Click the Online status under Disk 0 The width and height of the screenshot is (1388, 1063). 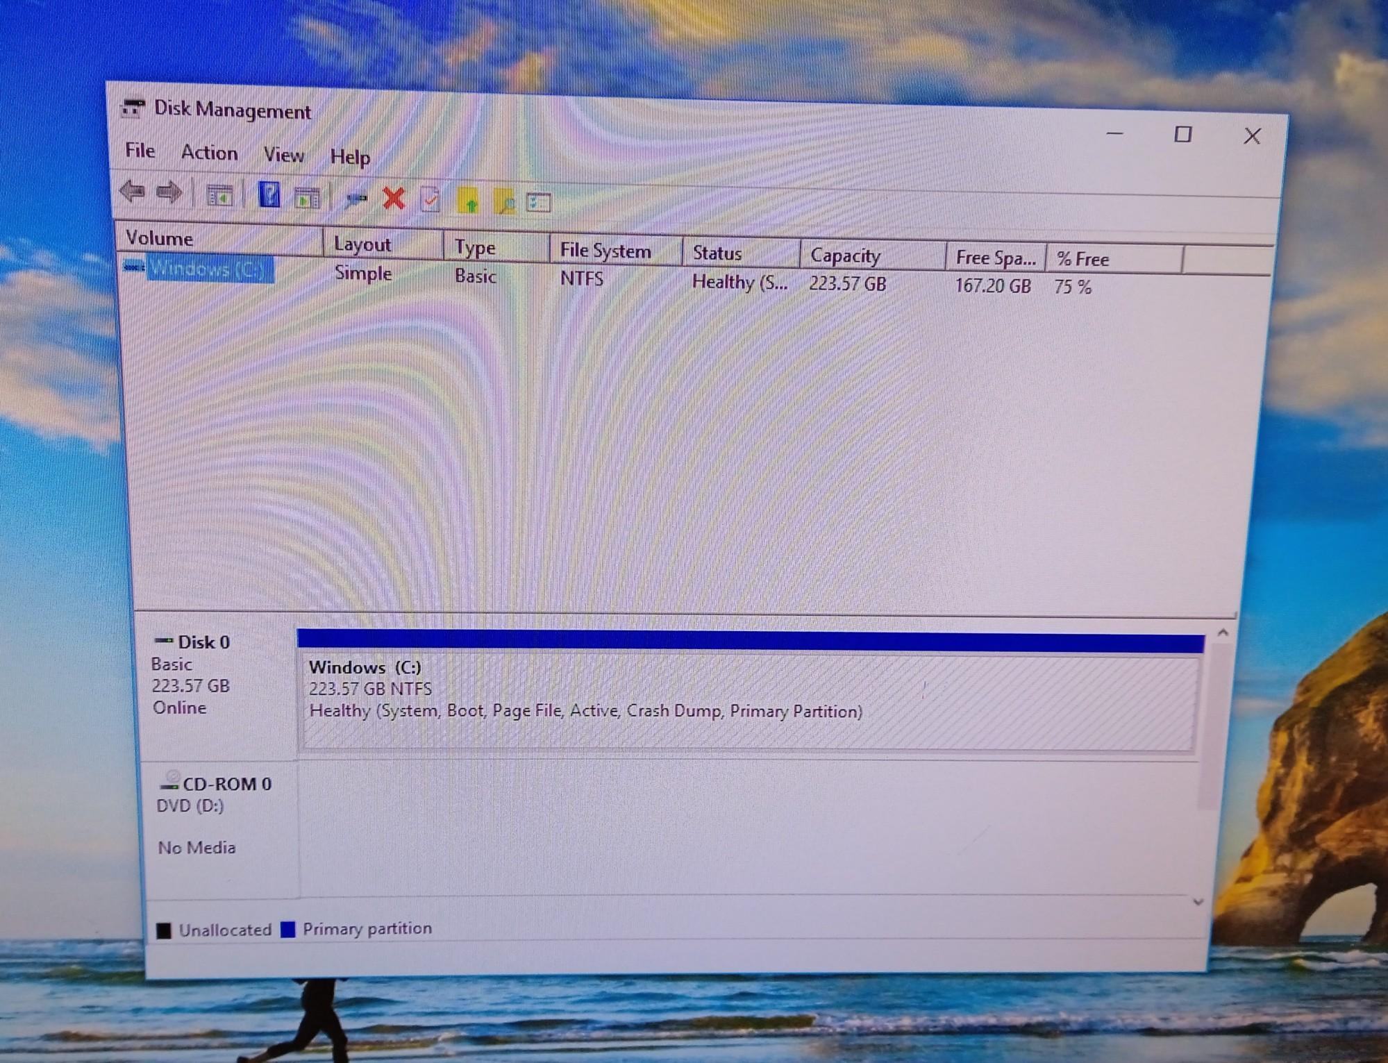[x=180, y=708]
